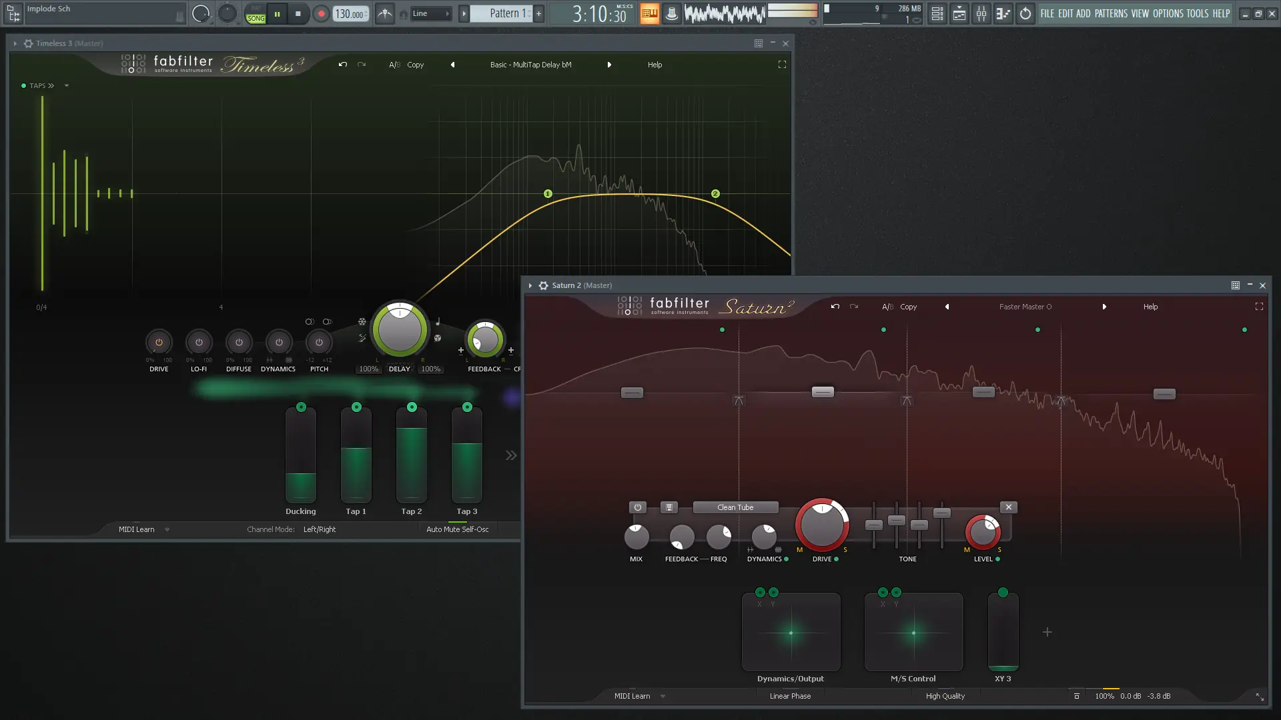Toggle Saturn band enable power button
This screenshot has width=1281, height=720.
pos(637,507)
